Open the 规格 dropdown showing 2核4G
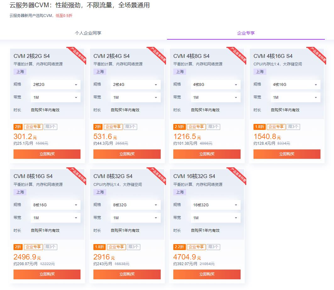 136,85
